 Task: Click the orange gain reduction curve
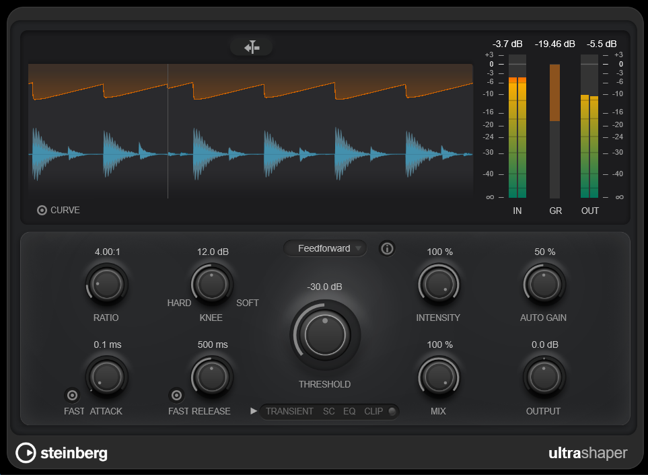[250, 91]
